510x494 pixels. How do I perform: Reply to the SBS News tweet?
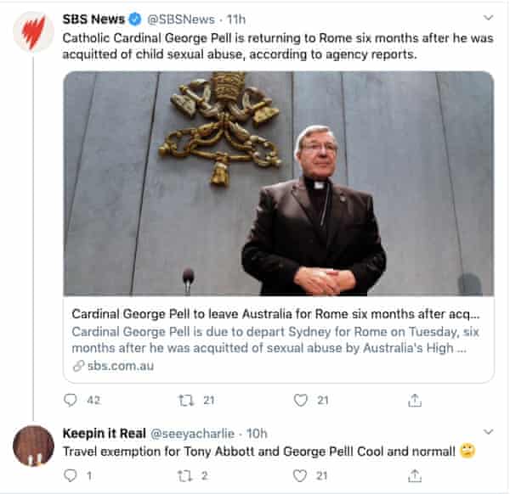(x=71, y=400)
